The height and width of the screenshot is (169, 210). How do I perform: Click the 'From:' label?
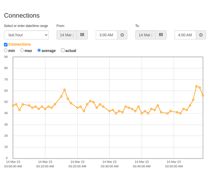[x=60, y=26]
